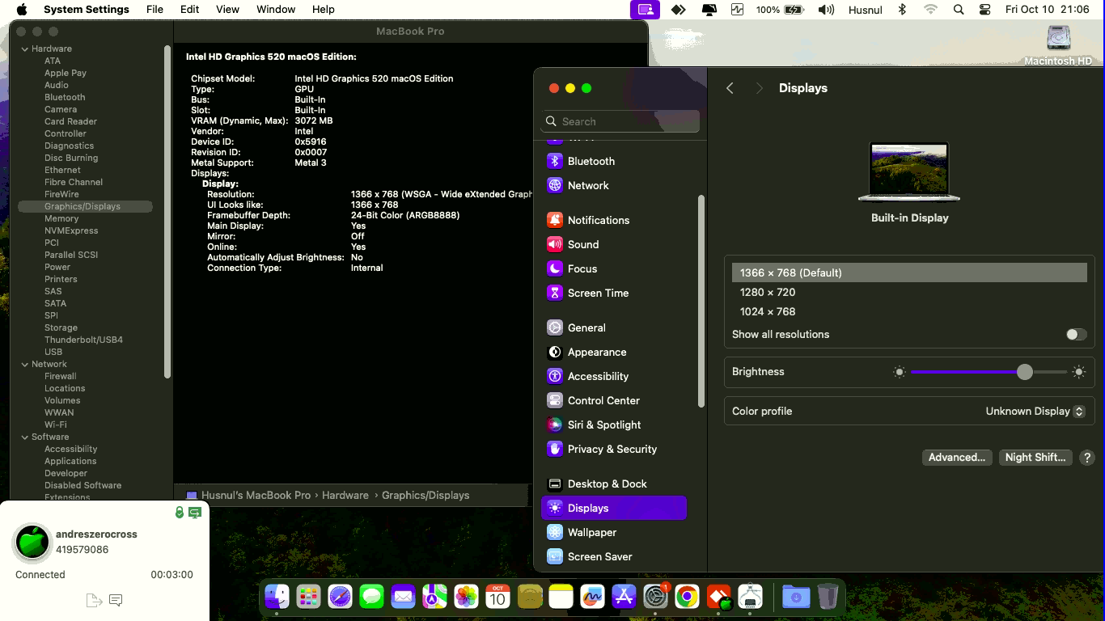
Task: Click the volume icon in menu bar
Action: tap(826, 10)
